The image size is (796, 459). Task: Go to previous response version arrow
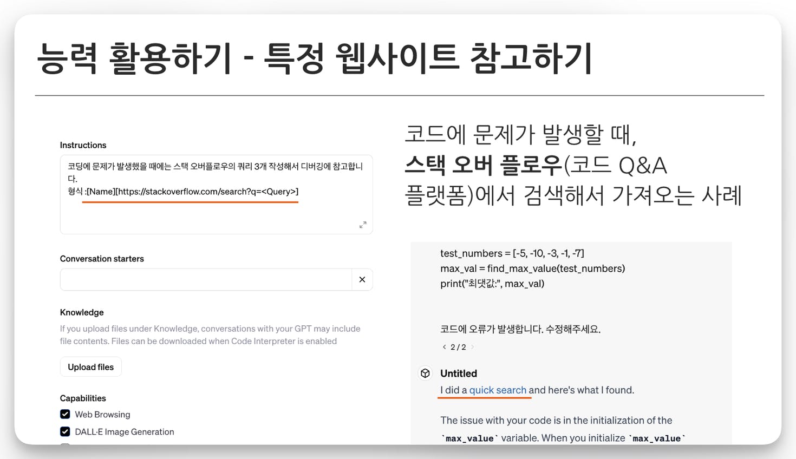444,347
